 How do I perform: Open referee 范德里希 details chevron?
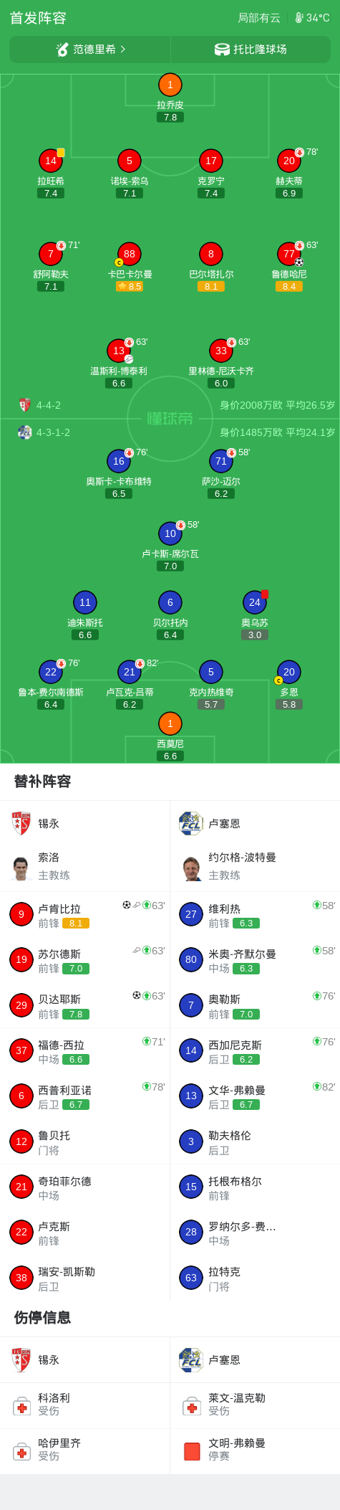pos(123,49)
